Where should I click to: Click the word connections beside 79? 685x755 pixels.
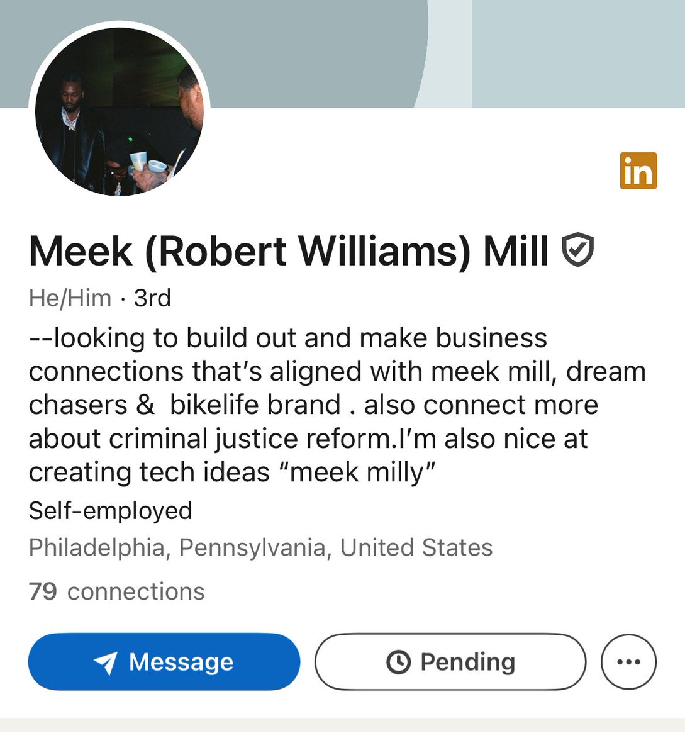point(136,591)
